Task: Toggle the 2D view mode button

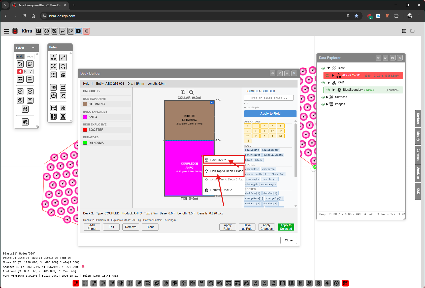Action: [79, 31]
